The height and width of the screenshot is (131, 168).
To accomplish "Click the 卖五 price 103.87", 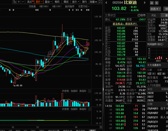I will [121, 28].
